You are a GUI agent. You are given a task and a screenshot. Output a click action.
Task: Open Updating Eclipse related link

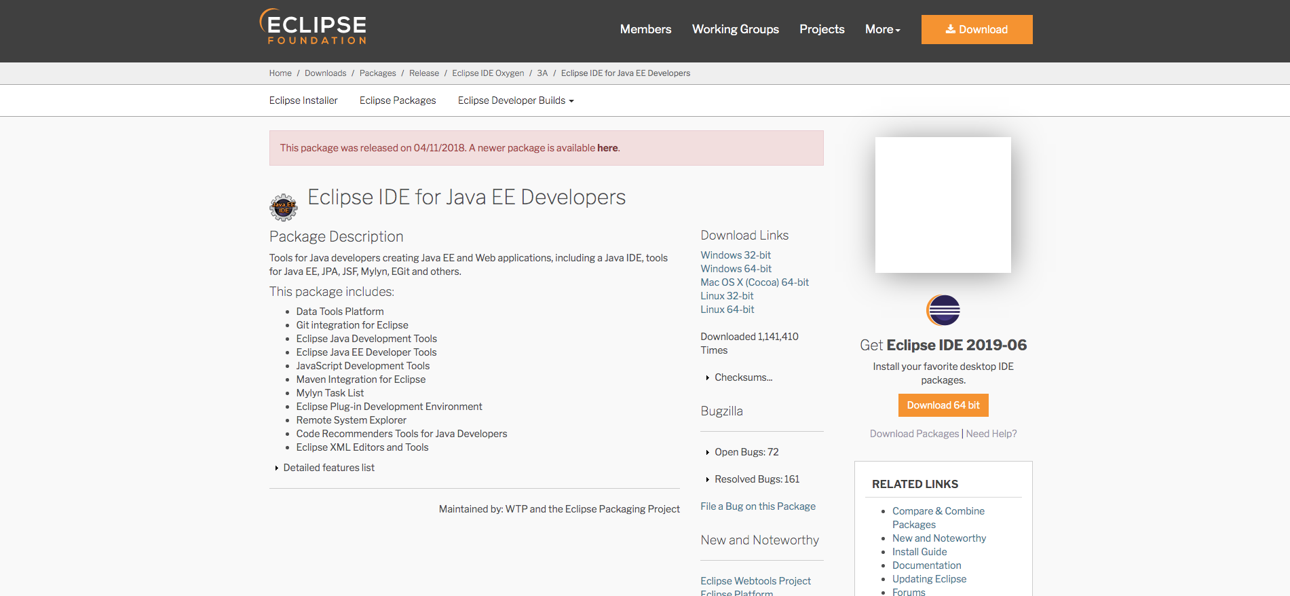929,579
